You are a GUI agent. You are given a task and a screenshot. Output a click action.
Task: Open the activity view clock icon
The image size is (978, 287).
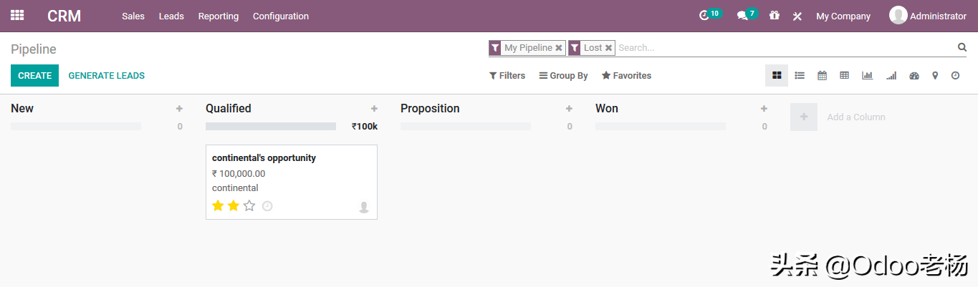[x=955, y=75]
